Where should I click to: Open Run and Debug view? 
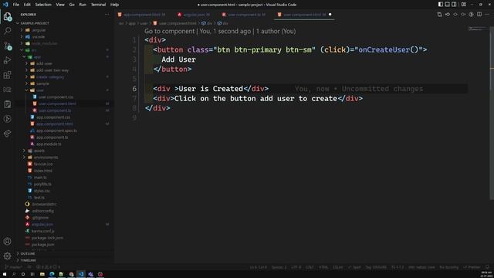click(x=7, y=60)
